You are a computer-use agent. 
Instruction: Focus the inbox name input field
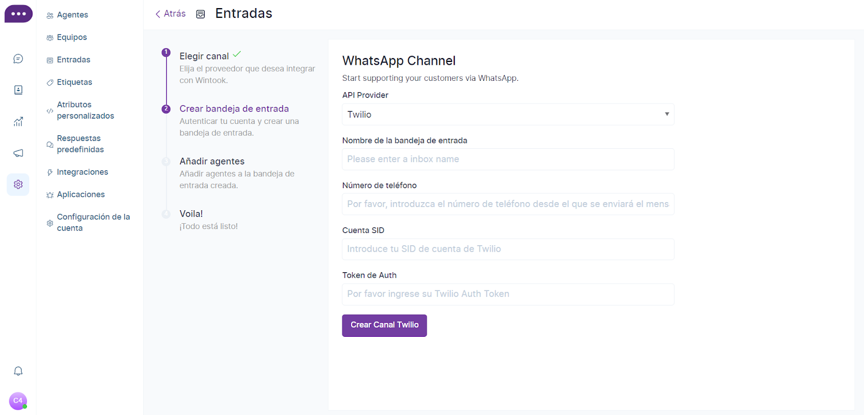(x=508, y=160)
